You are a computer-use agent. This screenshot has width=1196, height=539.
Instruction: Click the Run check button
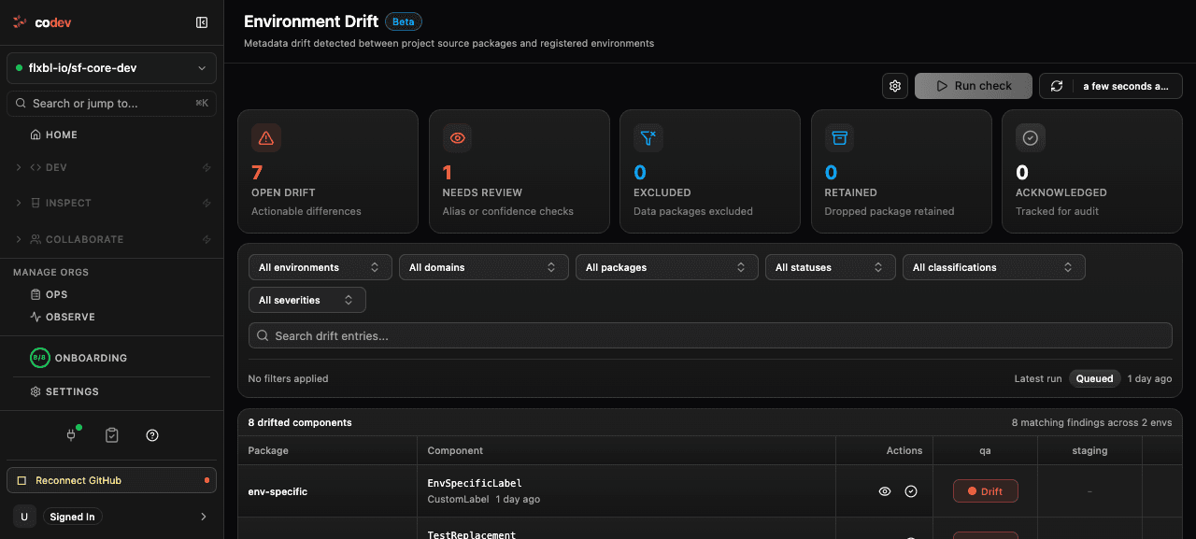coord(974,86)
